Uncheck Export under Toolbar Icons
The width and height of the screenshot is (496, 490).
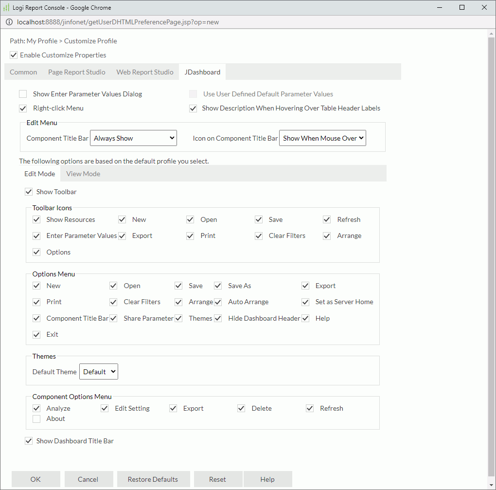coord(122,236)
